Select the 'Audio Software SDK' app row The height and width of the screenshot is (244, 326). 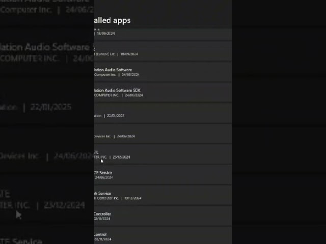click(x=163, y=92)
